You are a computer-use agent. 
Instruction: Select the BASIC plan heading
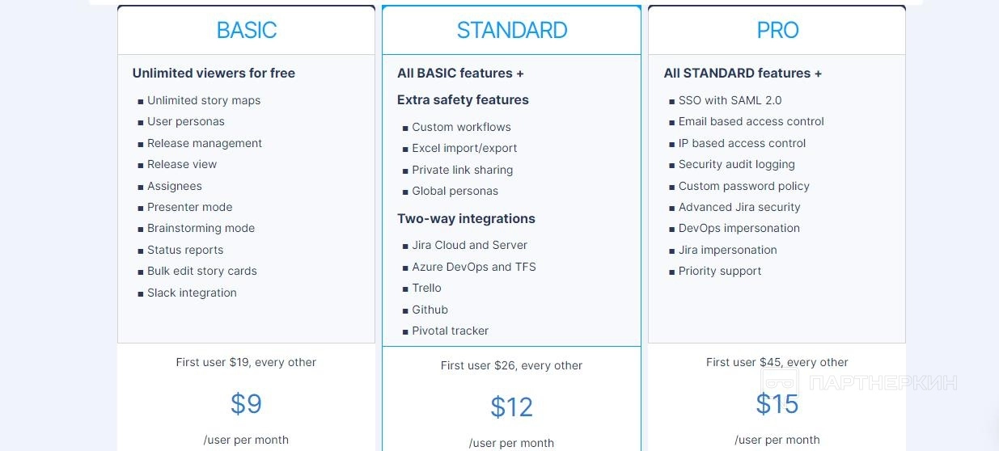point(247,31)
